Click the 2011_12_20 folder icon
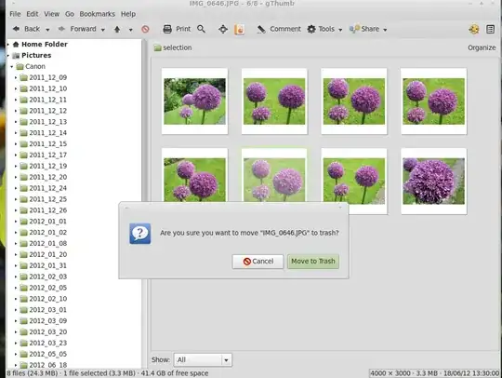Image resolution: width=502 pixels, height=378 pixels. [23, 177]
